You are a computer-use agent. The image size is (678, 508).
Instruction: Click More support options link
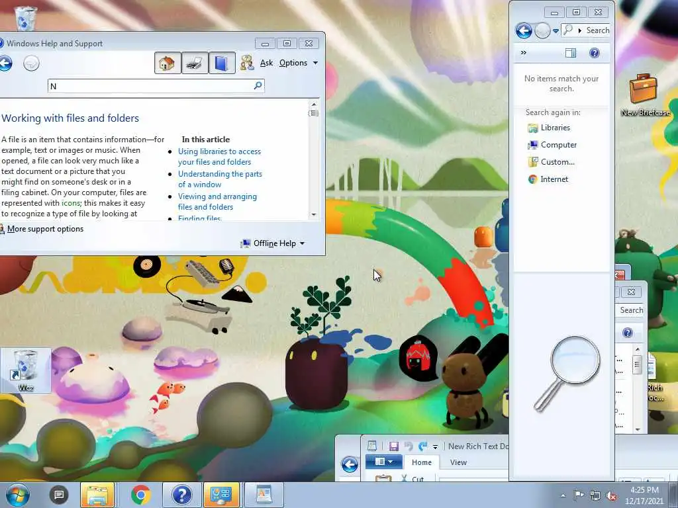tap(46, 229)
